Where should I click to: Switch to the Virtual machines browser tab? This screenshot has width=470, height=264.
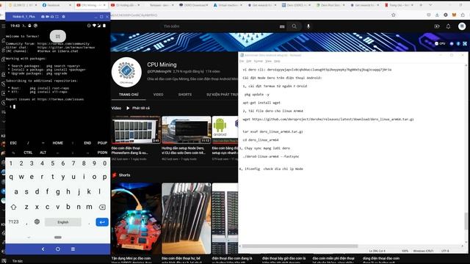[228, 5]
